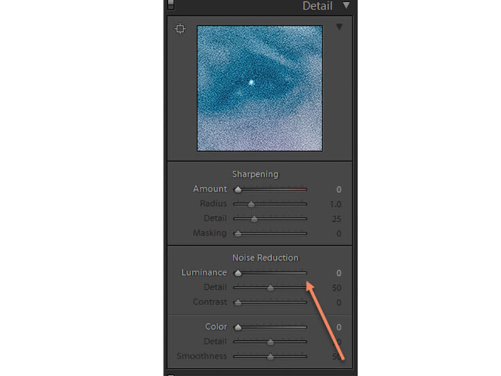Click the Detail panel title
Viewport: 501px width, 376px height.
pos(318,6)
